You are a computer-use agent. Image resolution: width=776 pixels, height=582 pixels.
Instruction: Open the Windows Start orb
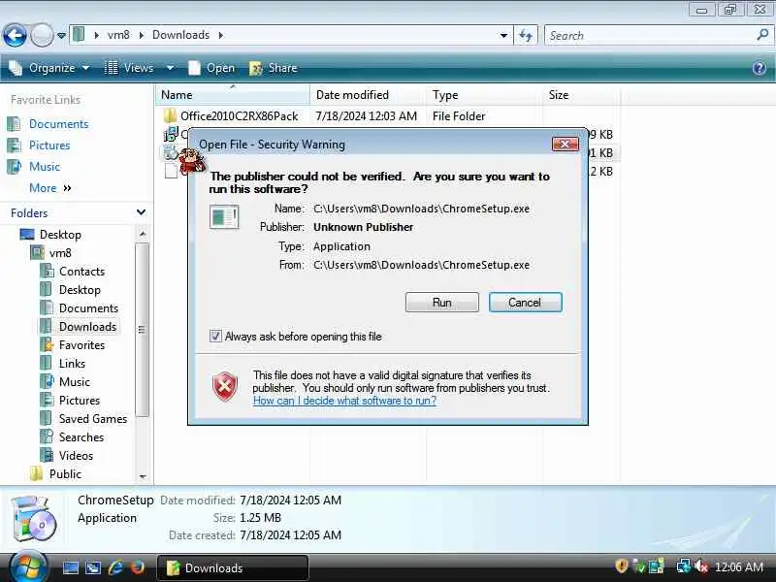27,567
